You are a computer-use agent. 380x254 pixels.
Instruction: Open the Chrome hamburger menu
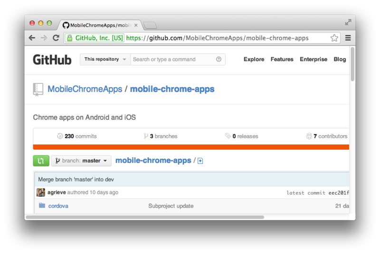click(348, 38)
